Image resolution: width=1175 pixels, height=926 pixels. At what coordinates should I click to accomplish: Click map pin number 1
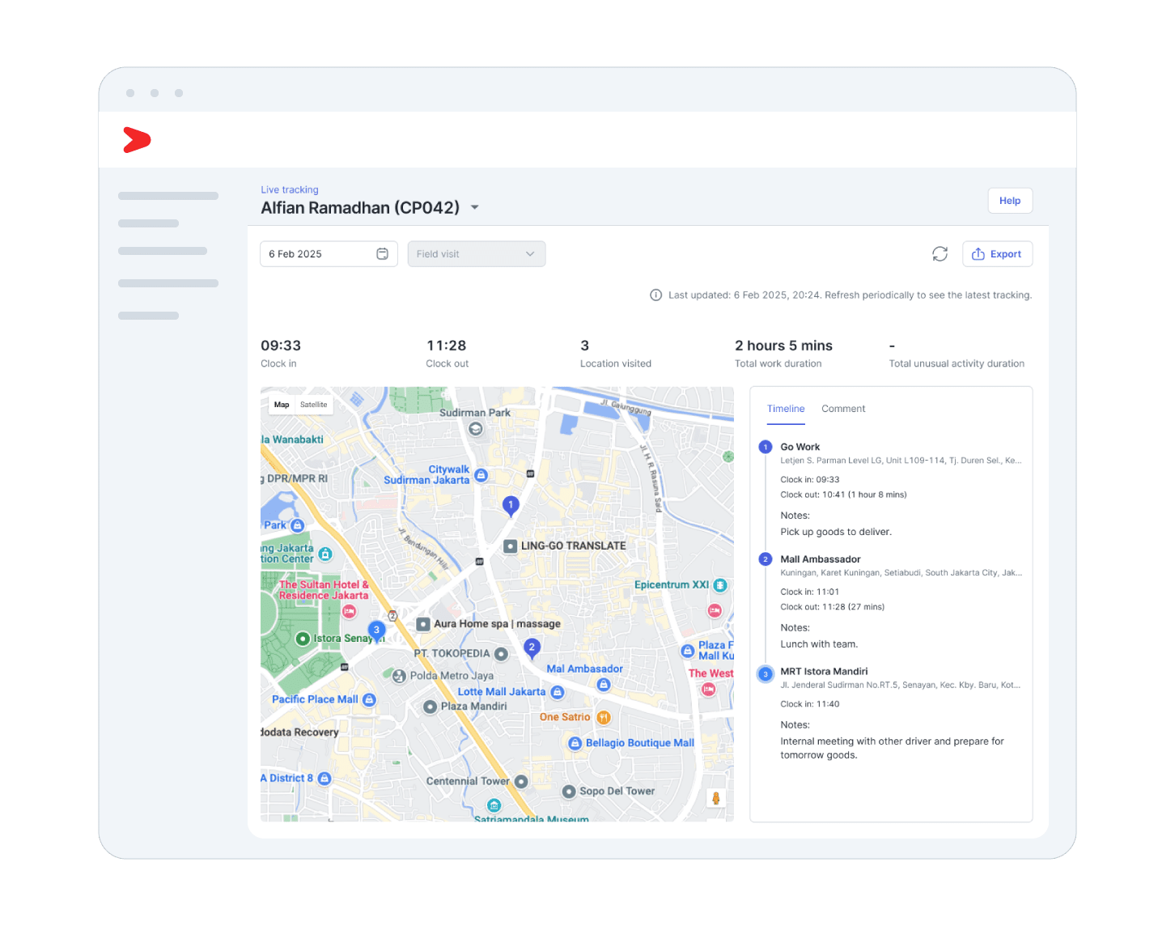coord(511,505)
